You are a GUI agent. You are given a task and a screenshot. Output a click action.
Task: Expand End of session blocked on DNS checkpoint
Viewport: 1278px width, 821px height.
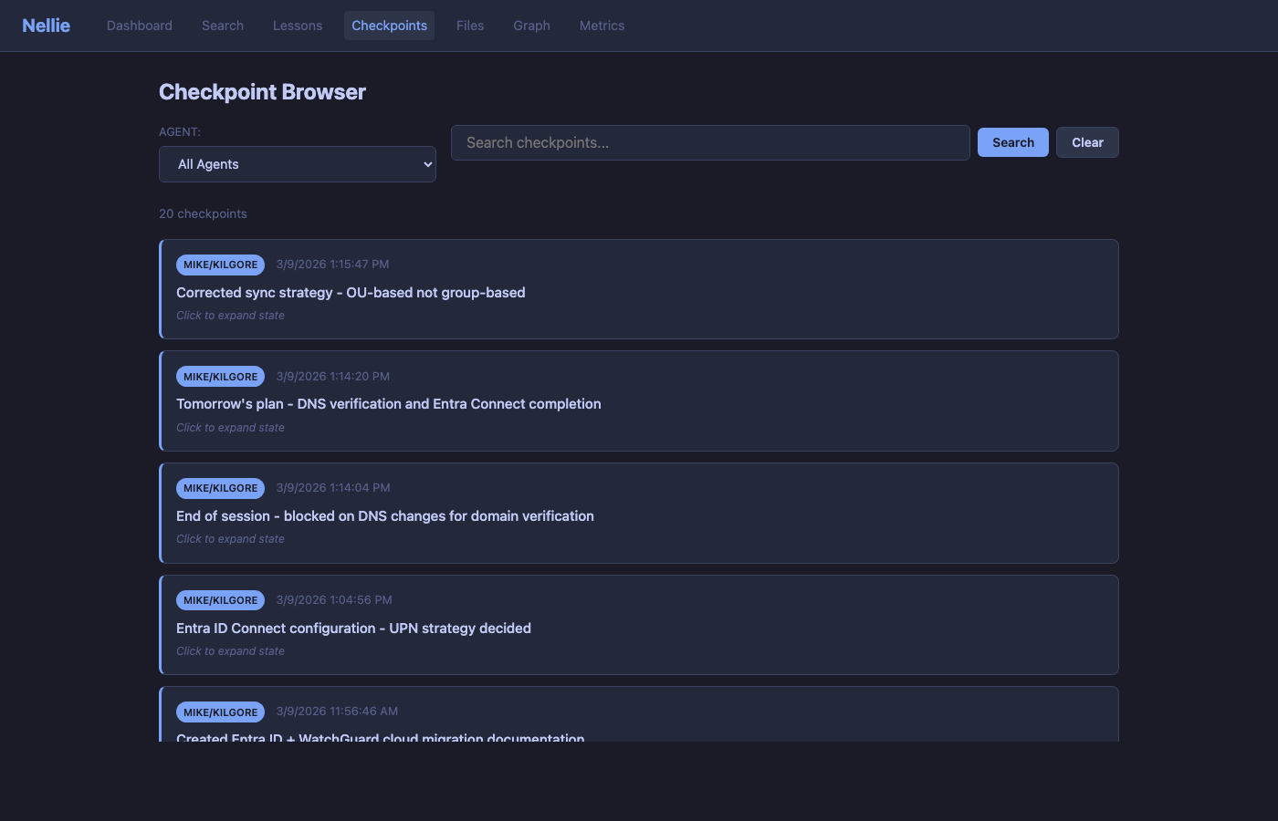[x=384, y=516]
